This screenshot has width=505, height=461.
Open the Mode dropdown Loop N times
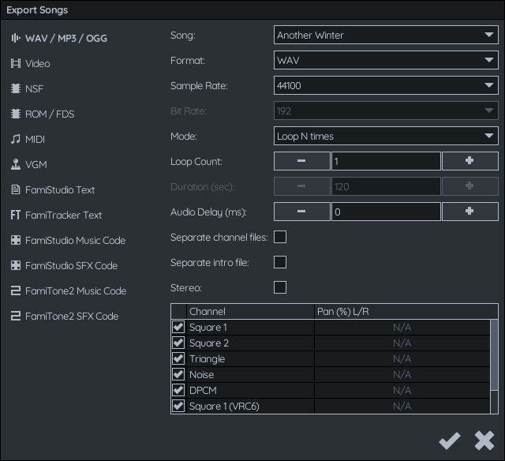(386, 136)
